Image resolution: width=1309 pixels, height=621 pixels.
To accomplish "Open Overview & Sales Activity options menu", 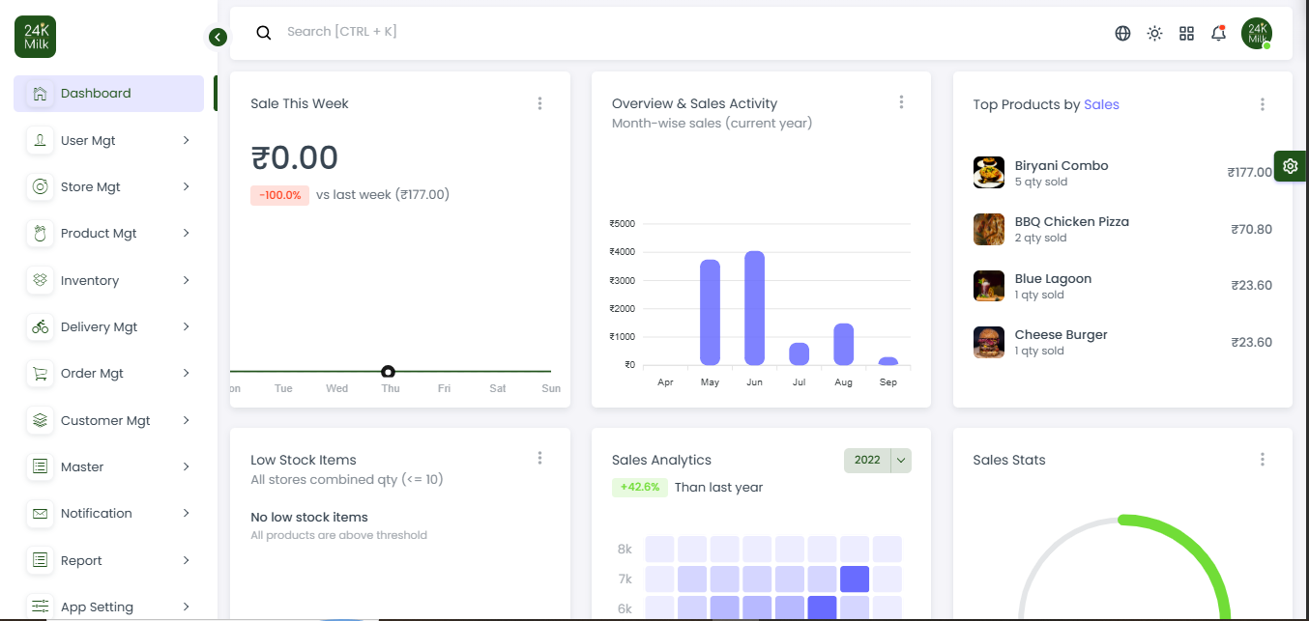I will click(x=901, y=101).
